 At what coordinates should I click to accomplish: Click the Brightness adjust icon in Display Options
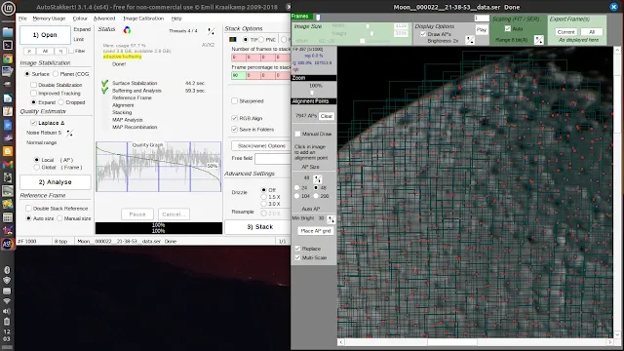(470, 40)
